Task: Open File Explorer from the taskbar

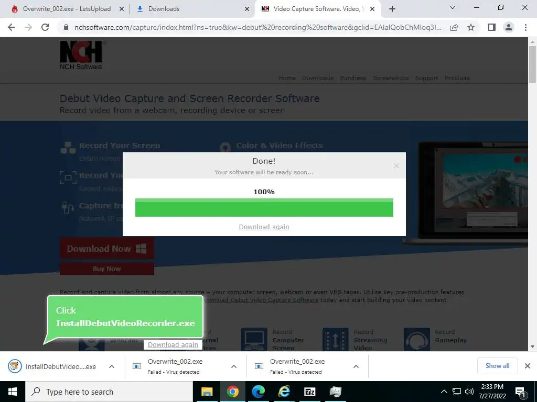Action: click(207, 392)
